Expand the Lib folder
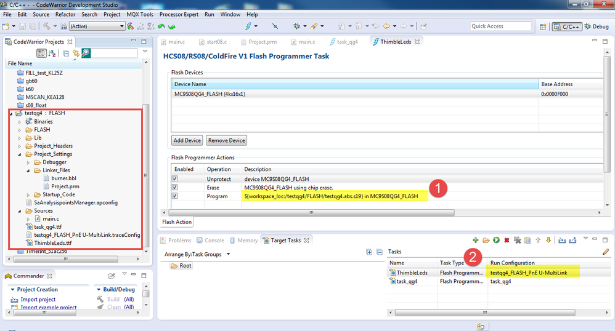 20,138
